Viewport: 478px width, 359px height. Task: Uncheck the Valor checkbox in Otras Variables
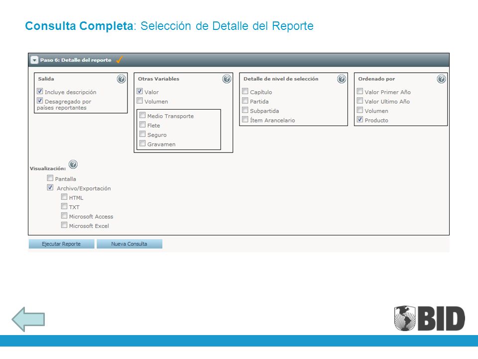(139, 91)
